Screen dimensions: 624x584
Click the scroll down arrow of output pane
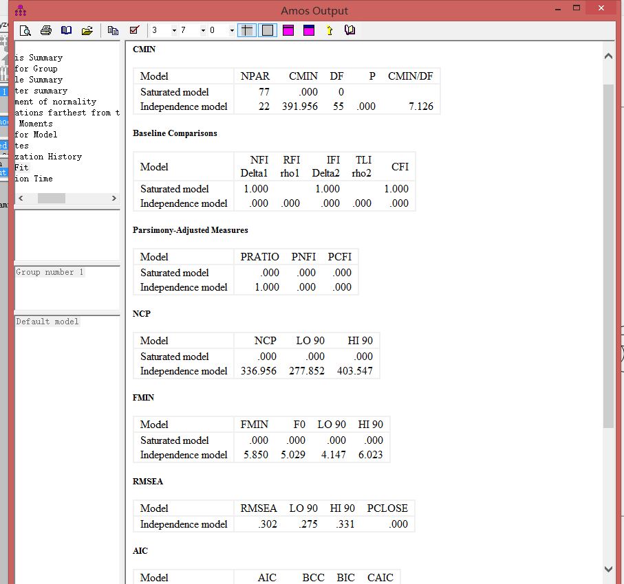[608, 569]
